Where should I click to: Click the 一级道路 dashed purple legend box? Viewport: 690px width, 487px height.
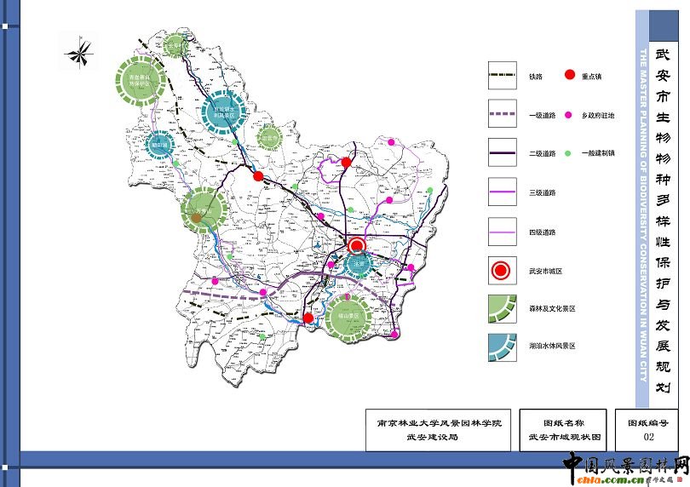(x=503, y=115)
